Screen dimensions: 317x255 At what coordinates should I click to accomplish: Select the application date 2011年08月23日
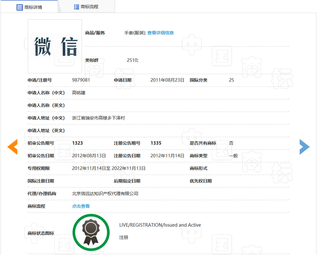click(167, 80)
